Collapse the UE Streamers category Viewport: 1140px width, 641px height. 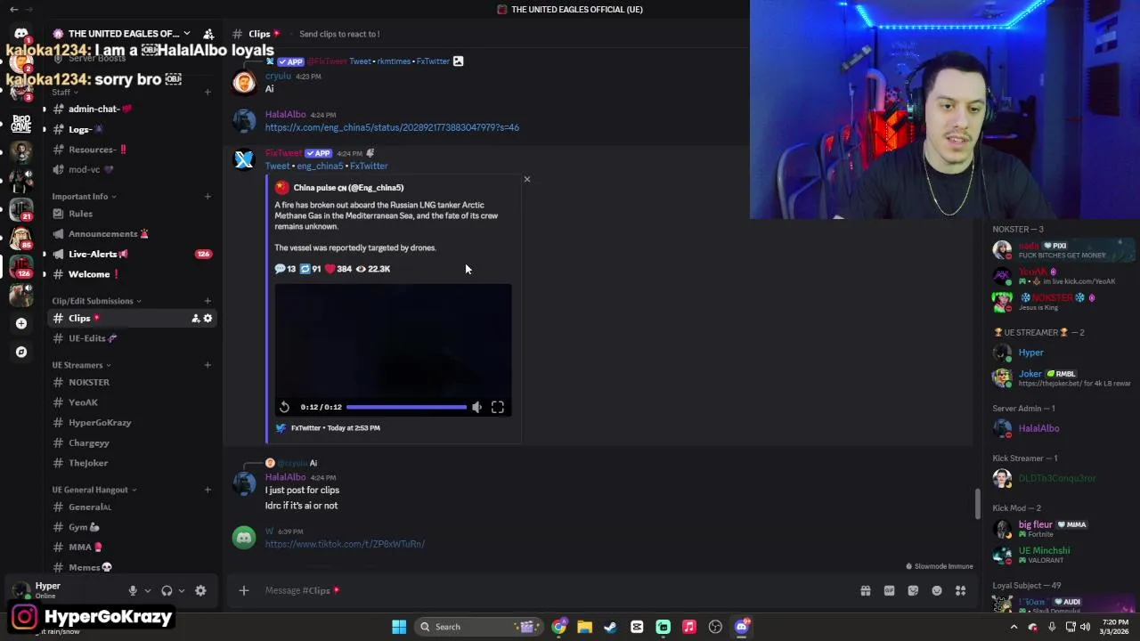tap(81, 365)
